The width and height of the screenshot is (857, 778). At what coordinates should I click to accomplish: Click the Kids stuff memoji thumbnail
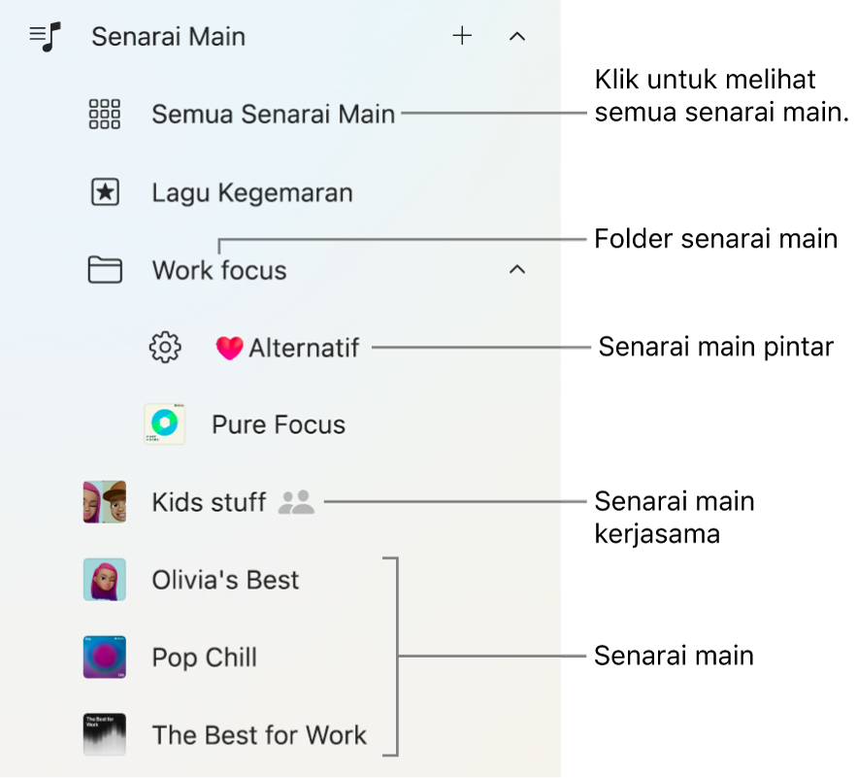coord(105,502)
